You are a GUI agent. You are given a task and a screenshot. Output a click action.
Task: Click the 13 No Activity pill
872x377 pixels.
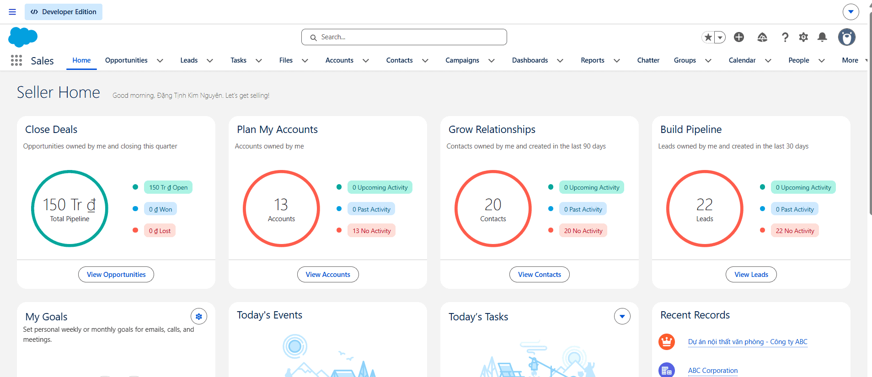(x=372, y=231)
